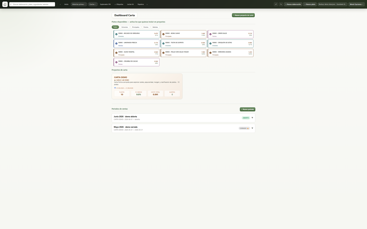Go to Inicio in the navigation bar
The height and width of the screenshot is (229, 367).
point(66,4)
